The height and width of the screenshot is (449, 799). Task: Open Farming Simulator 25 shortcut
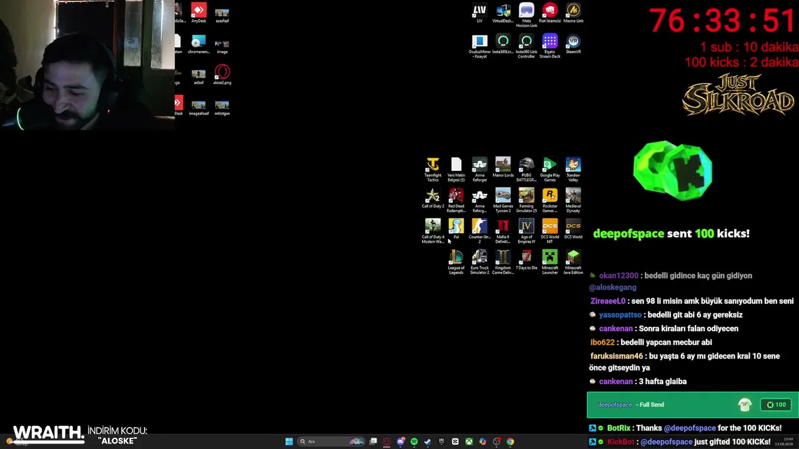tap(526, 200)
